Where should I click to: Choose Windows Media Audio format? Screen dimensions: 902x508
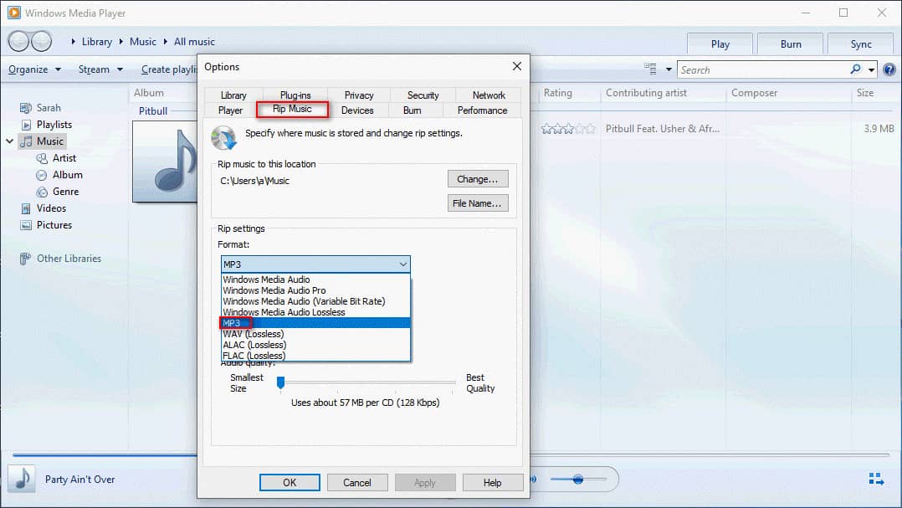[315, 280]
